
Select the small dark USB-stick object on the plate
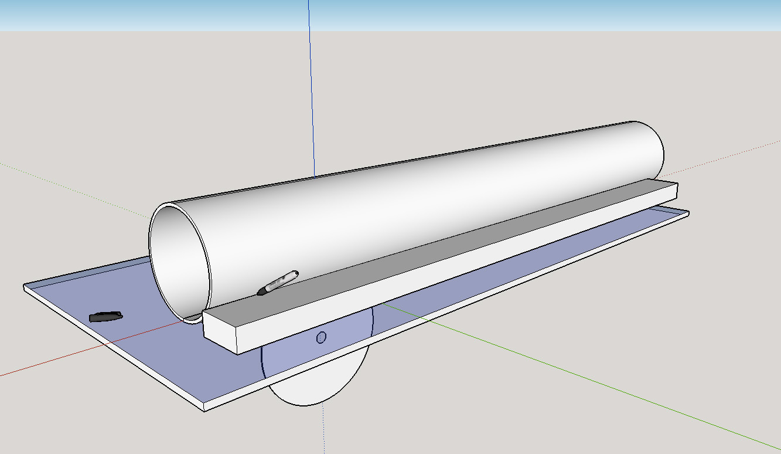105,316
